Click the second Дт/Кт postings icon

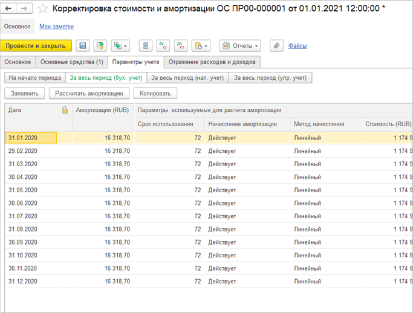180,46
